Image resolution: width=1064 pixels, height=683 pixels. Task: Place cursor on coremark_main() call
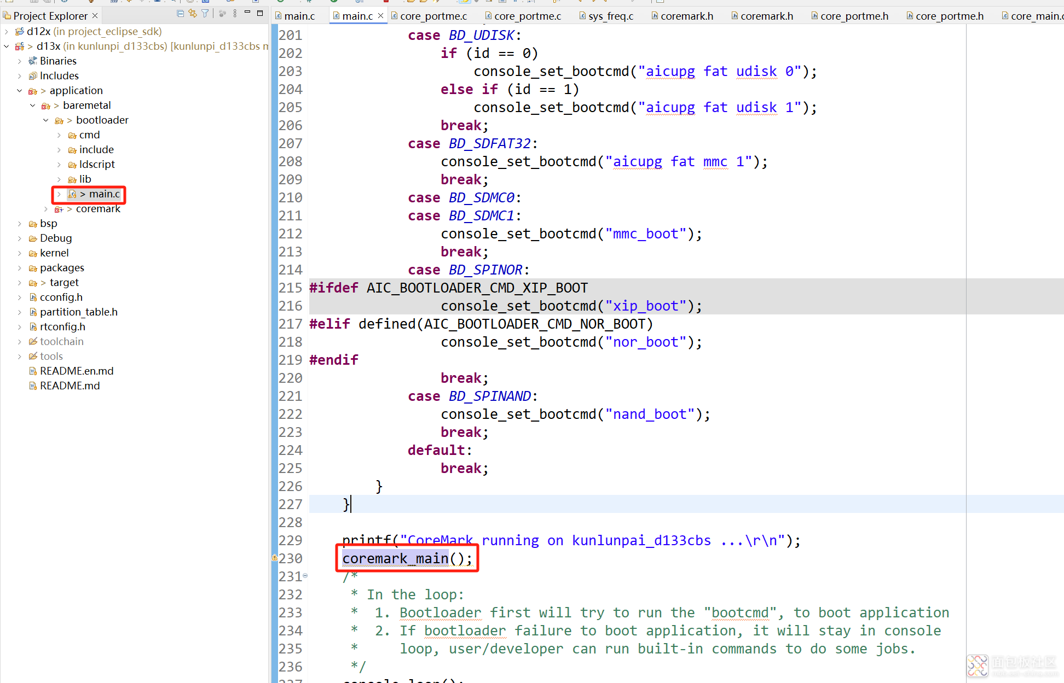407,558
